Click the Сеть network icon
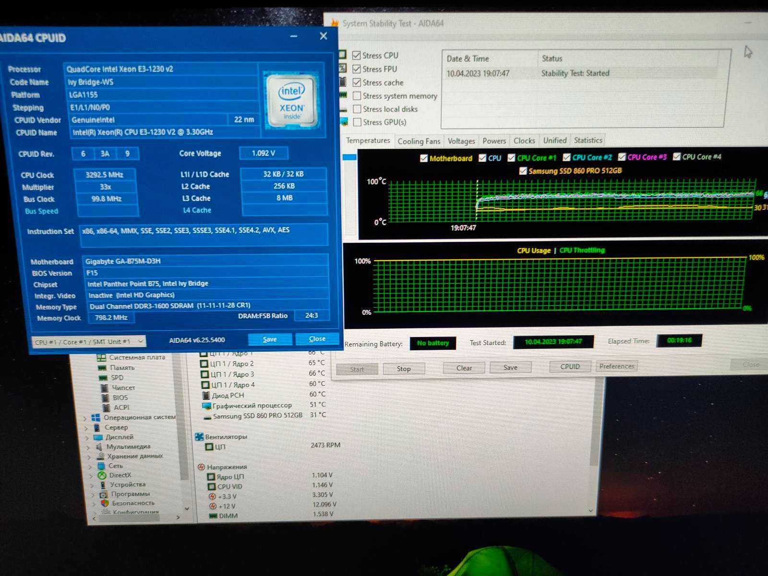This screenshot has height=576, width=768. (101, 466)
